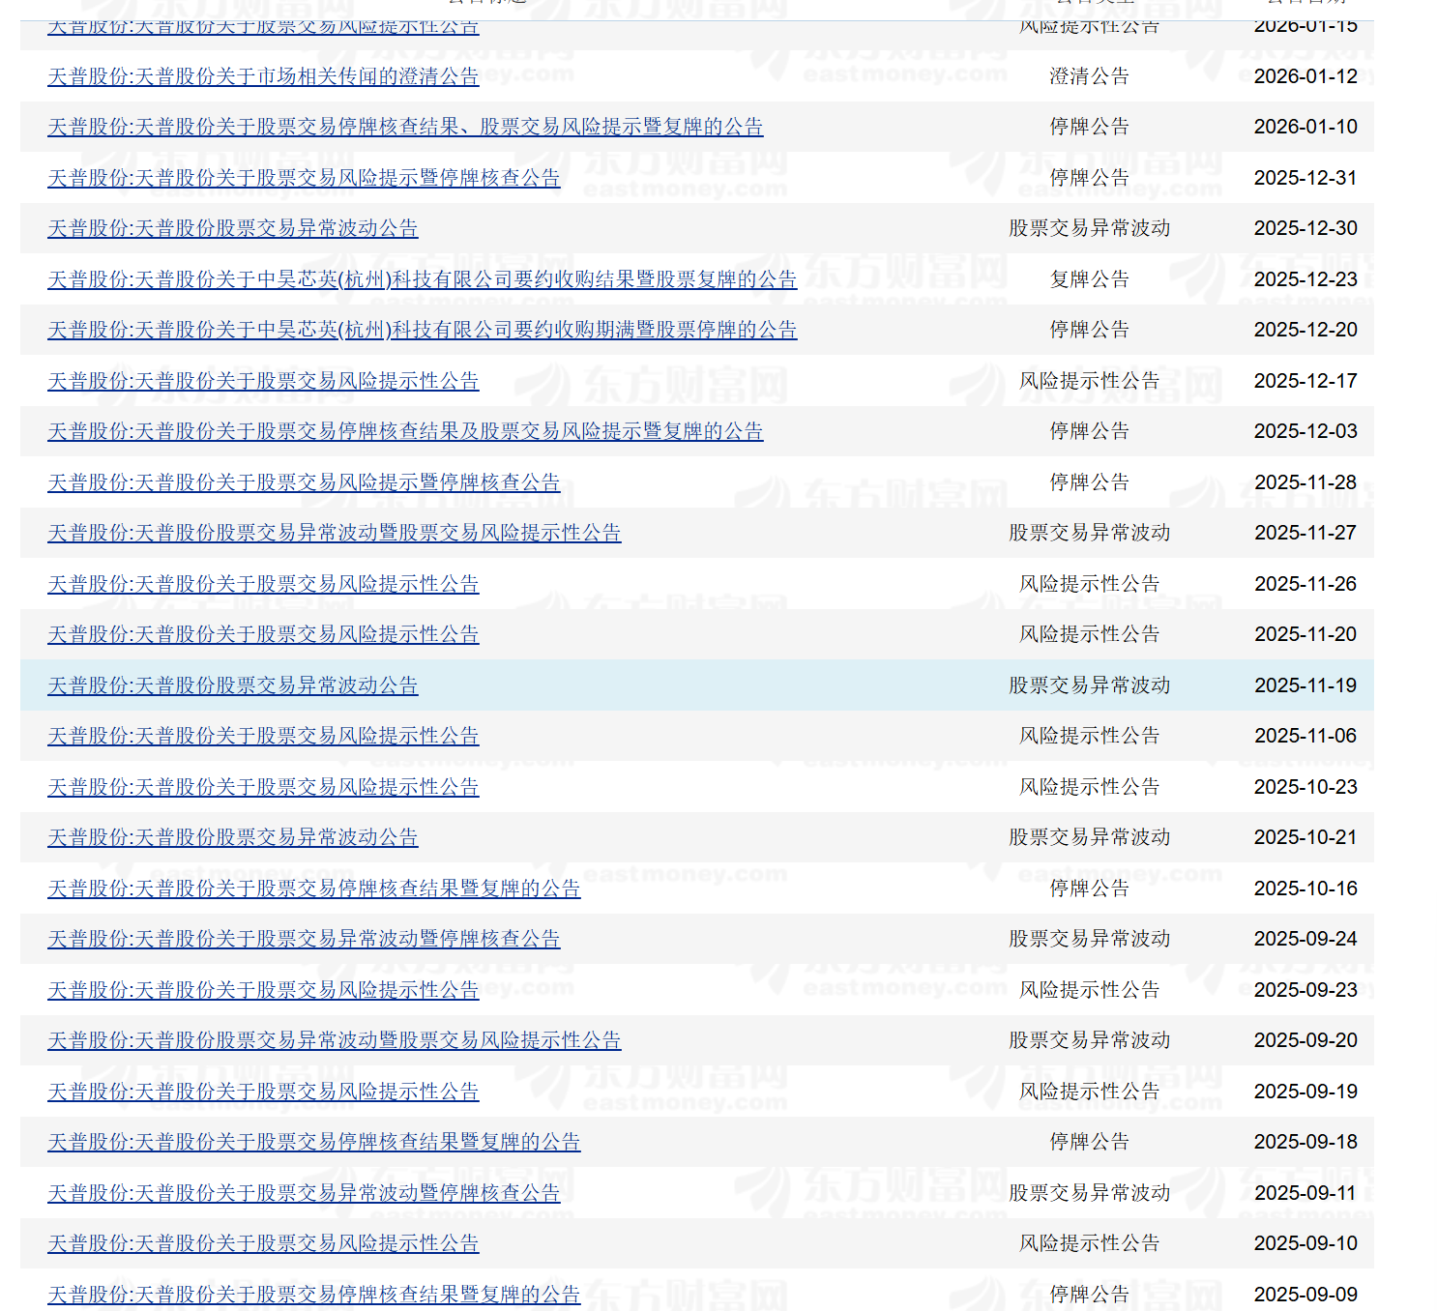Open the 2025-12-30 股票交易异常波动公告 link

233,228
